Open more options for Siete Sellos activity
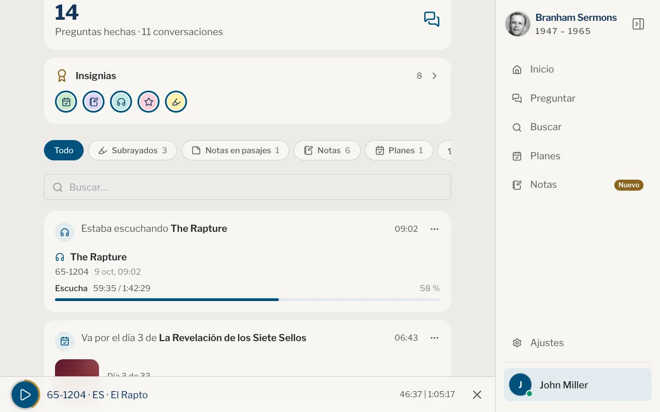The width and height of the screenshot is (660, 412). [x=435, y=338]
